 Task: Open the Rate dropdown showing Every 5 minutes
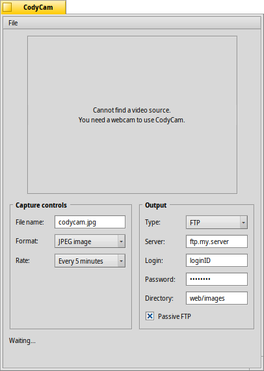pyautogui.click(x=90, y=261)
